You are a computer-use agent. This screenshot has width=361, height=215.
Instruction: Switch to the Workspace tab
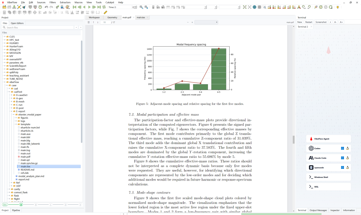[94, 17]
